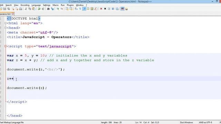
Task: Zoom out using the toolbar icon
Action: click(61, 9)
